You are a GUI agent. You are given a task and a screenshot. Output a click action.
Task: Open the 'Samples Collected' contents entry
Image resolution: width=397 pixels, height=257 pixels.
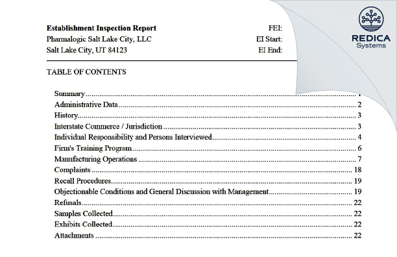coord(208,214)
